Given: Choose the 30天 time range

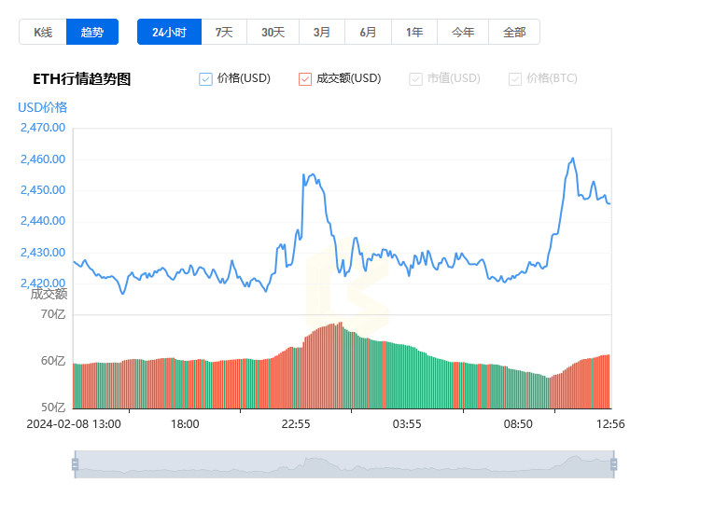Looking at the screenshot, I should [x=273, y=32].
